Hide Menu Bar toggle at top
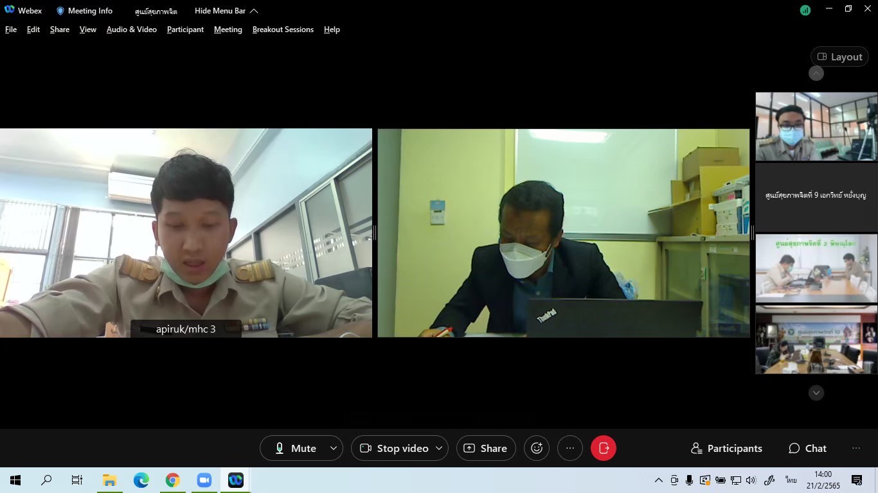 click(226, 11)
